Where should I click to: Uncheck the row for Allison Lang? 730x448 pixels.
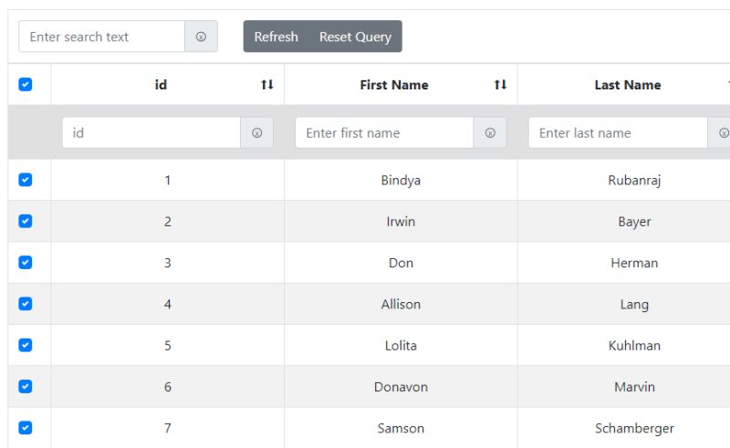[x=26, y=304]
